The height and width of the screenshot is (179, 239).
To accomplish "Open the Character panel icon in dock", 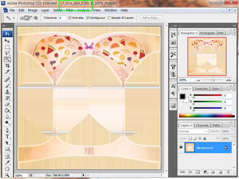I will click(173, 86).
